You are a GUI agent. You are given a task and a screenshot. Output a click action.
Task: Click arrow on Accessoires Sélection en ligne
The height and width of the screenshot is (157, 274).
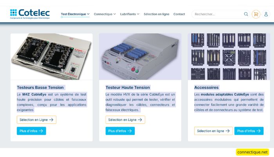coord(227,131)
